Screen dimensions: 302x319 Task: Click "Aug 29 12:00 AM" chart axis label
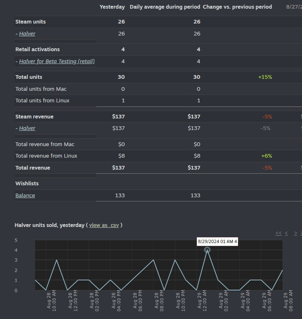[202, 301]
